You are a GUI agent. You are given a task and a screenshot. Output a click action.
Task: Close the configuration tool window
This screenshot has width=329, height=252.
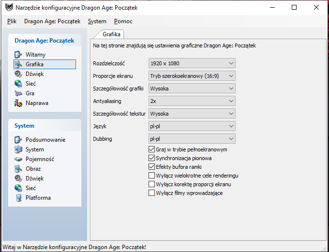coord(316,8)
